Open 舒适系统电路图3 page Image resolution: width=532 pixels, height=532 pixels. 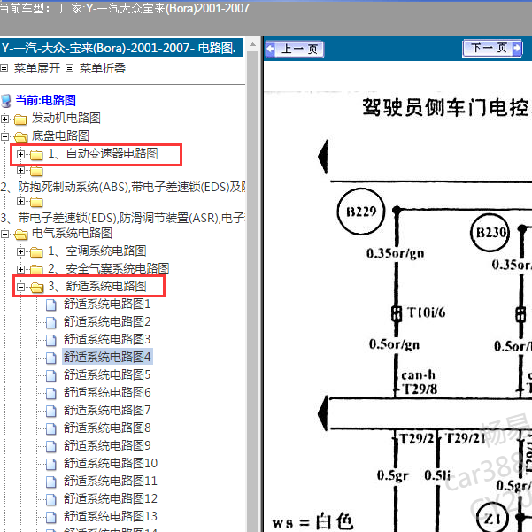point(107,339)
